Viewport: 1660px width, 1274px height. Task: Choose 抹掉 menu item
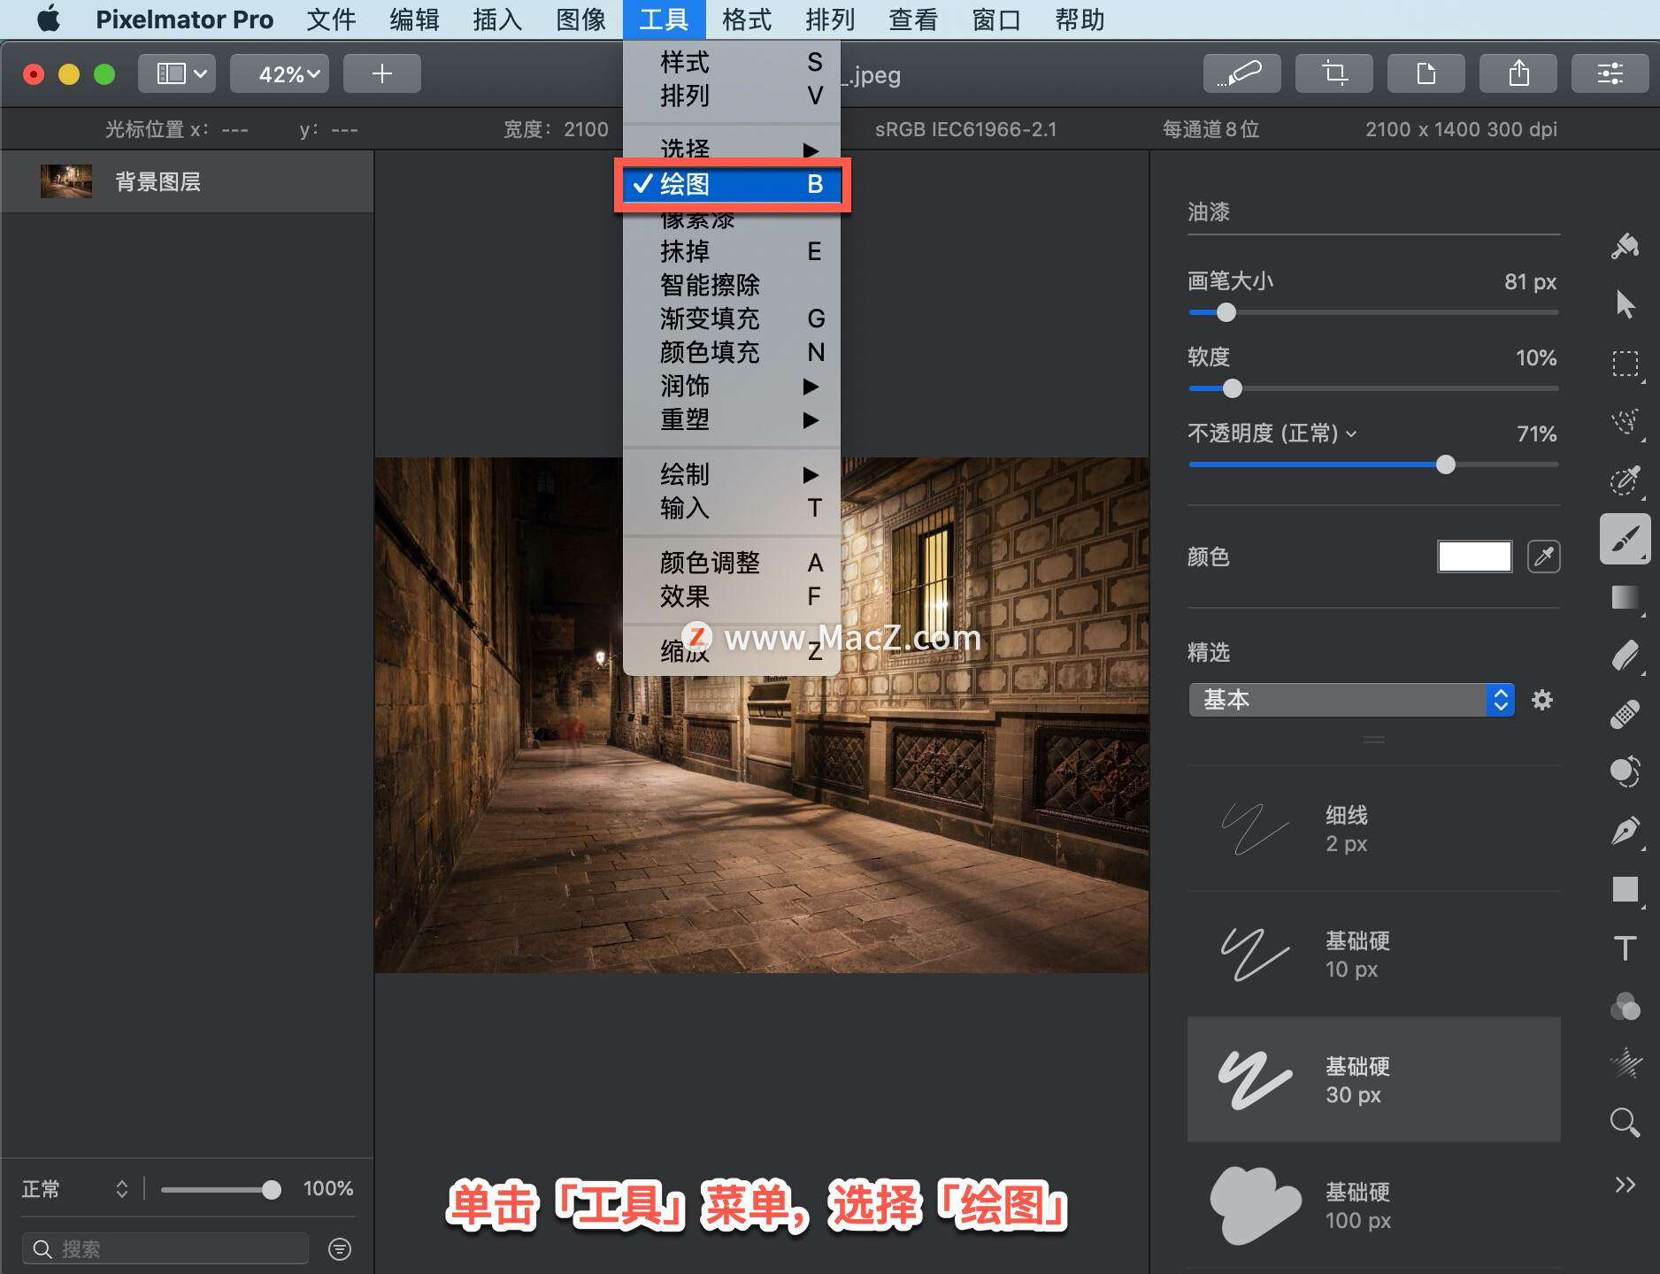point(731,251)
